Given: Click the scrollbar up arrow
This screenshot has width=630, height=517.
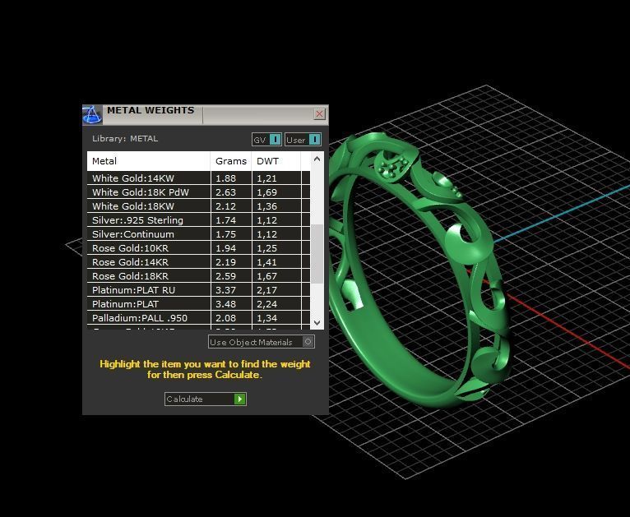Looking at the screenshot, I should (x=317, y=159).
